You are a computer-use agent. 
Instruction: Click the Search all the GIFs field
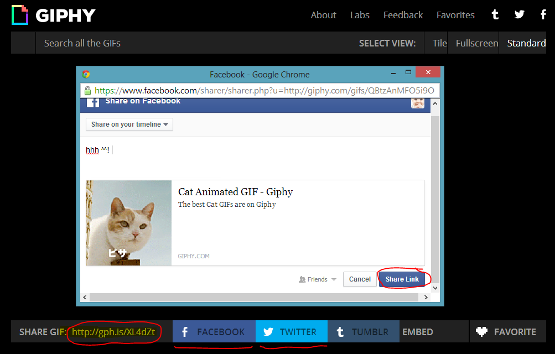195,43
